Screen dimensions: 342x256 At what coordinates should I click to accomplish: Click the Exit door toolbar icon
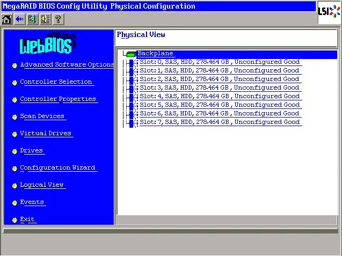tap(32, 19)
